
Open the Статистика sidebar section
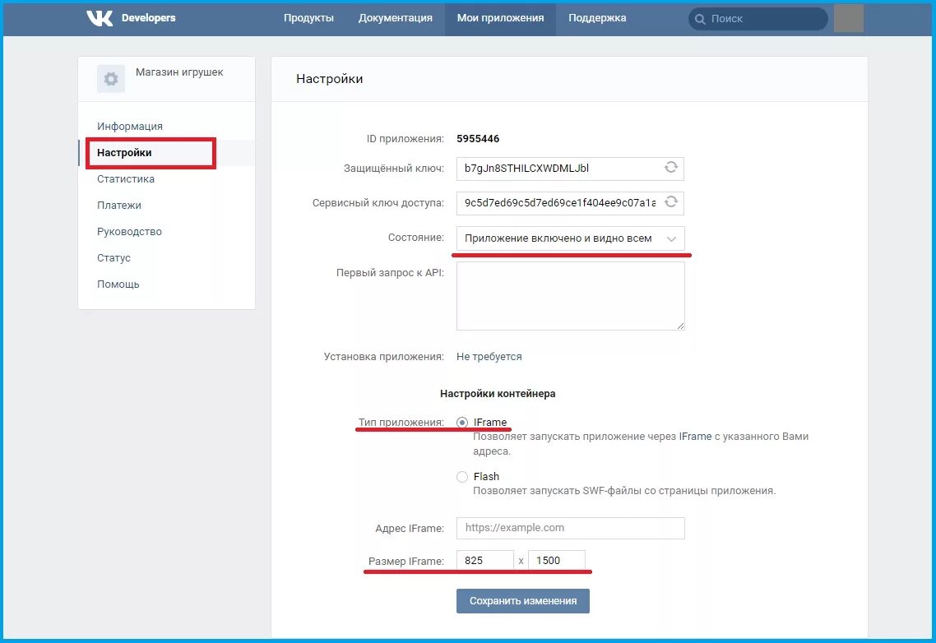[125, 178]
